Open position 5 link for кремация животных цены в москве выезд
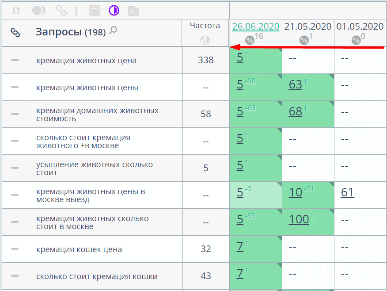 point(240,192)
